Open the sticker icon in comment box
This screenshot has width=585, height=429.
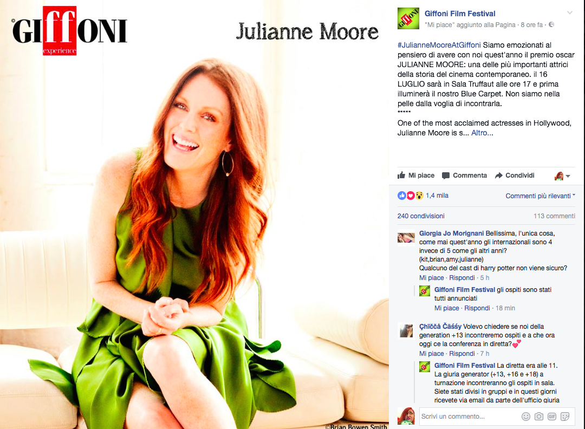coord(565,417)
